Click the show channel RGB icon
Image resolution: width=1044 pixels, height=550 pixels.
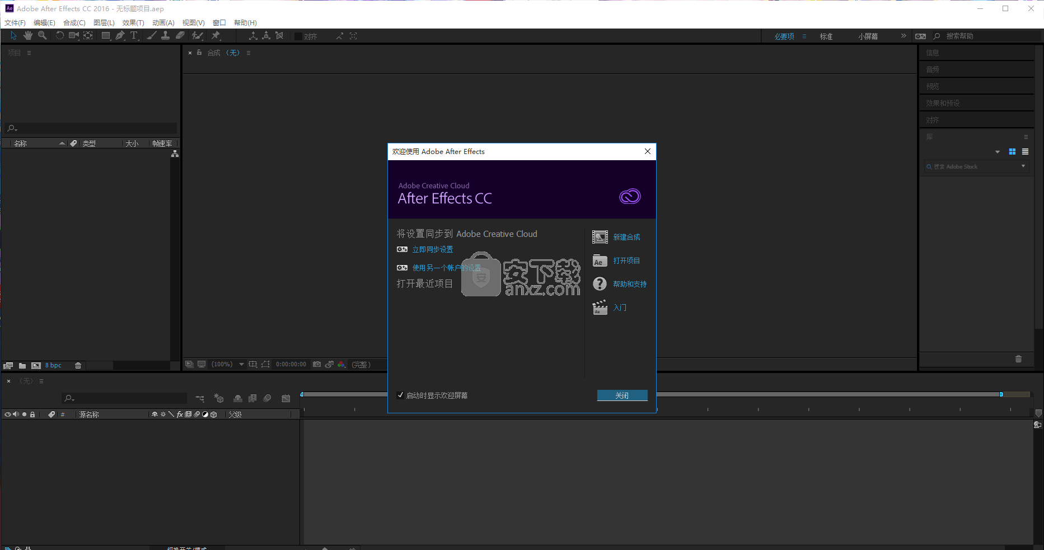point(341,364)
